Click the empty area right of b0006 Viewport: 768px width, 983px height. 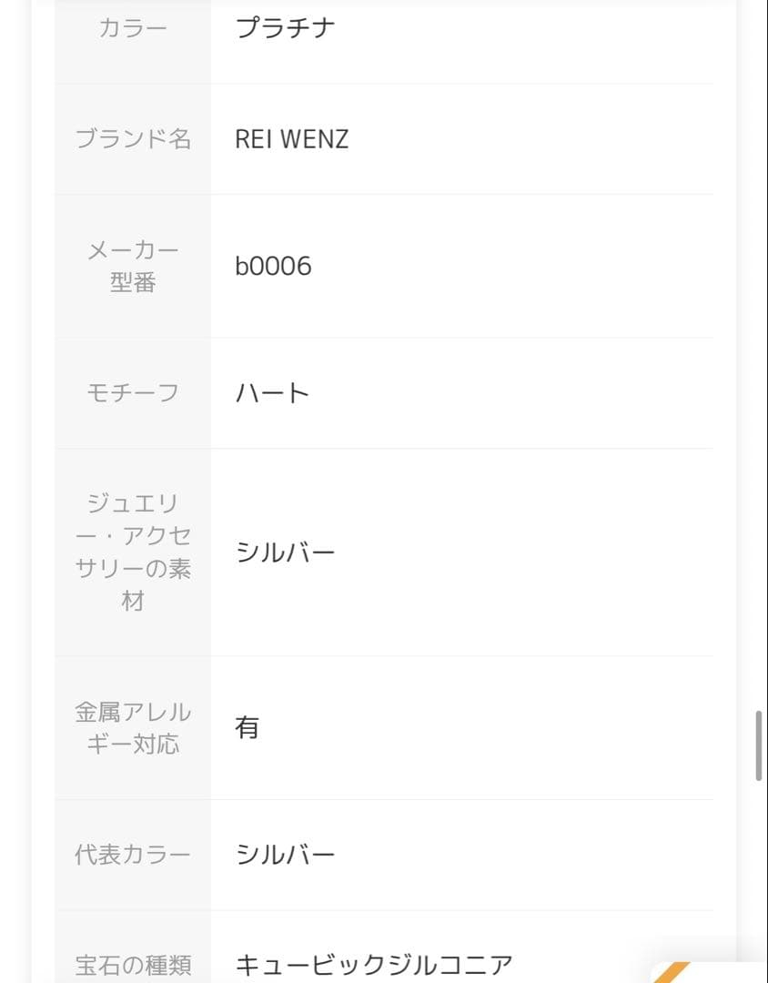pos(510,266)
